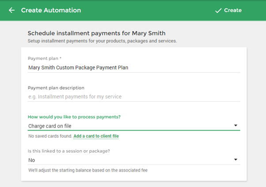Click the Is this linked to a session label
266x187 pixels.
69,151
